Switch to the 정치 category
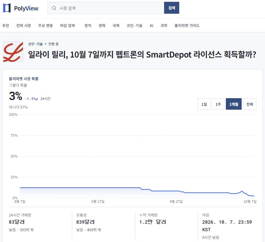The image size is (265, 242). tap(88, 26)
